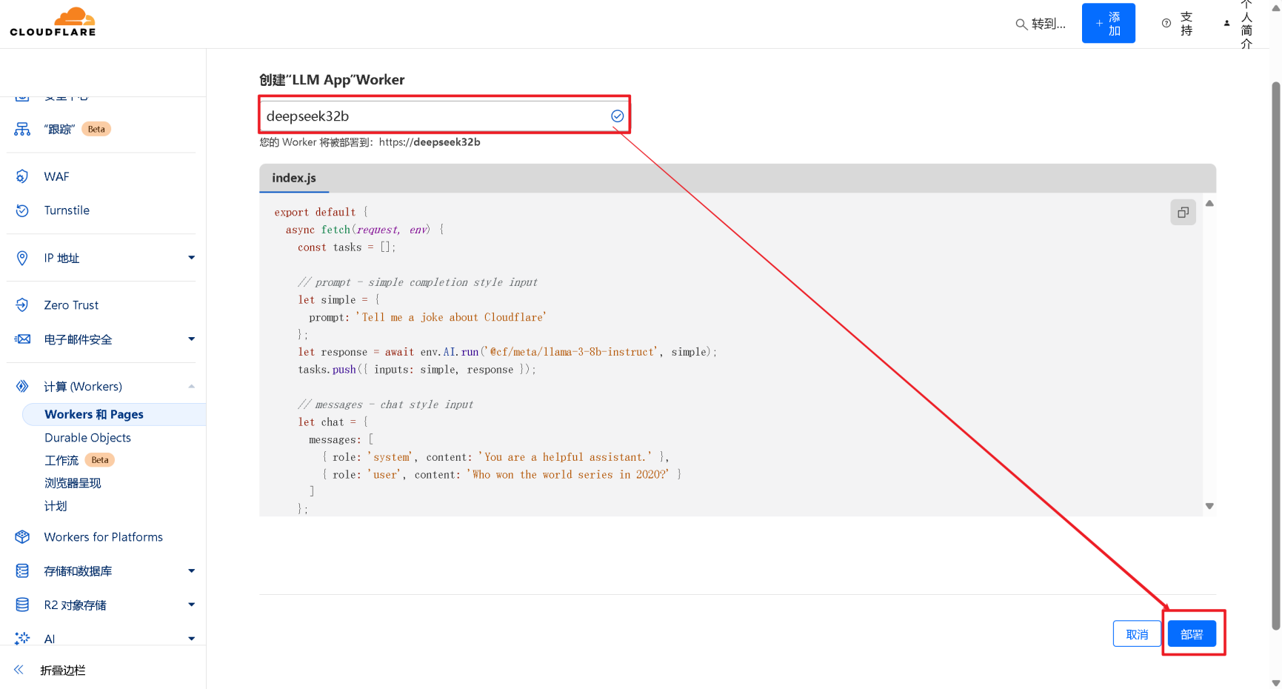Screen dimensions: 1282x689
Task: Click the Workers for Platforms icon
Action: click(22, 537)
